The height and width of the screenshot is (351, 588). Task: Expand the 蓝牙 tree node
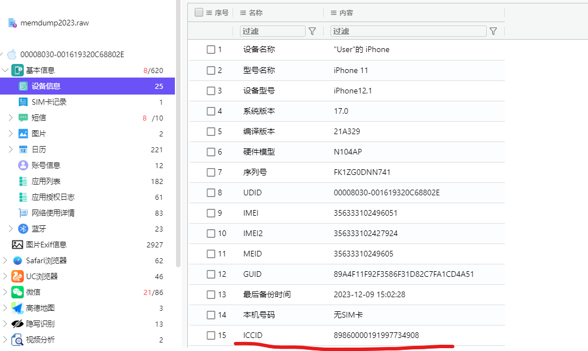(11, 229)
